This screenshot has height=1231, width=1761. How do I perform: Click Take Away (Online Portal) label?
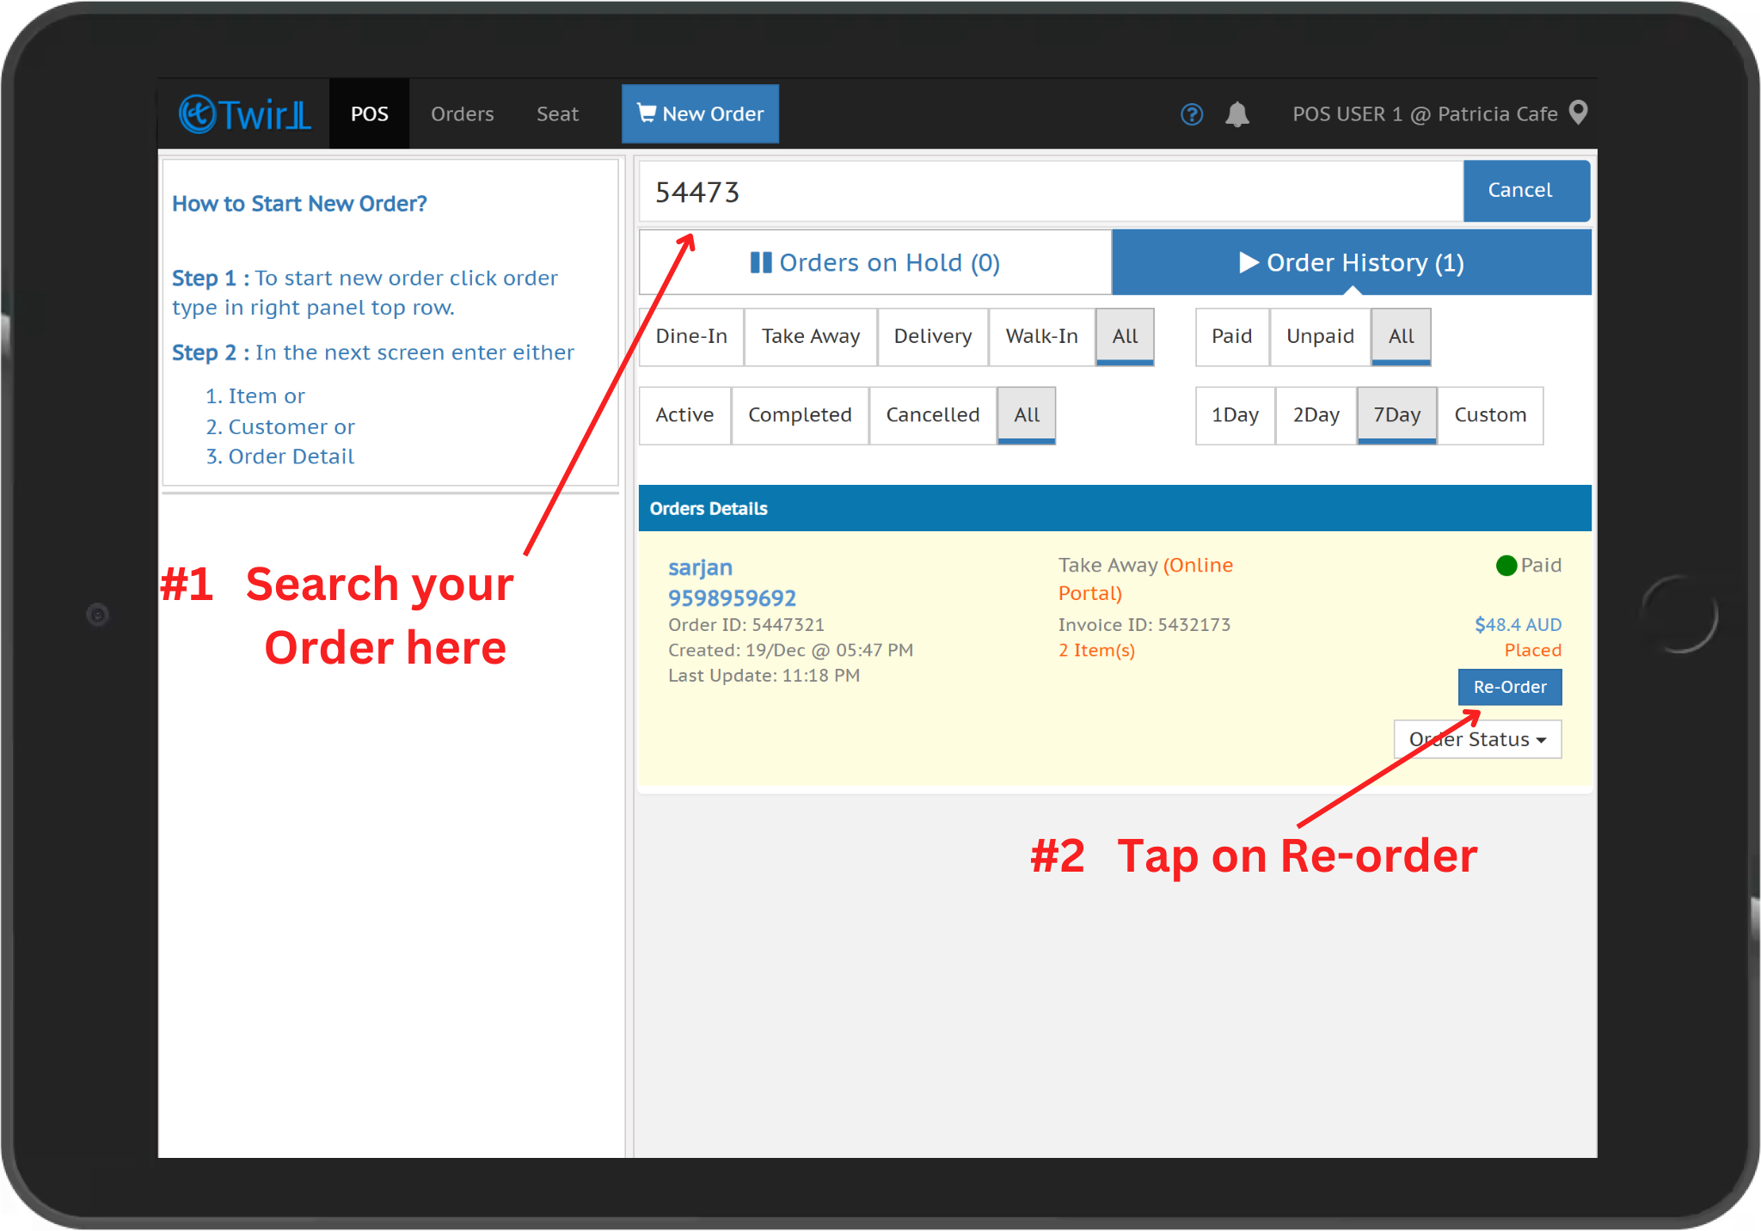[x=1145, y=579]
